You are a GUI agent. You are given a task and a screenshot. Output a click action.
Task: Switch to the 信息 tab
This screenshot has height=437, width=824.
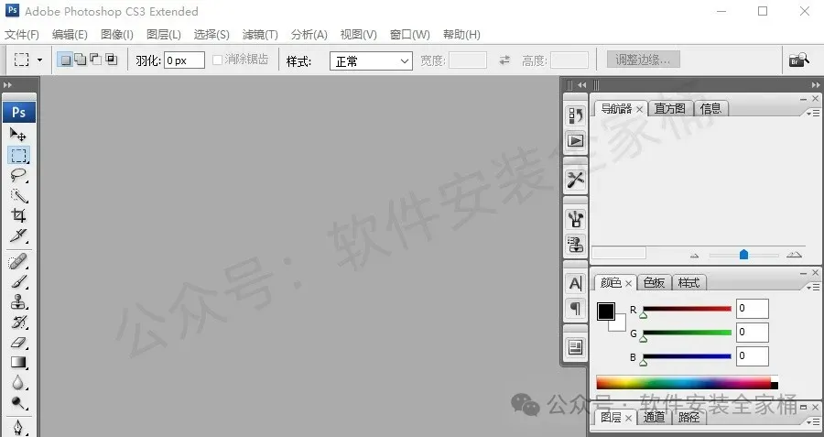(710, 108)
